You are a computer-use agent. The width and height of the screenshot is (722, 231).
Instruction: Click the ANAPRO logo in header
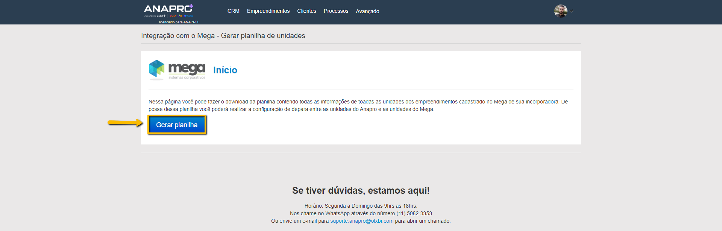click(167, 9)
